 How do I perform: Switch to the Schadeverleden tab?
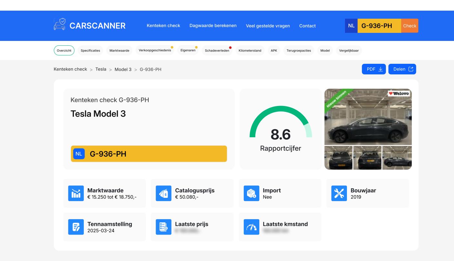click(x=217, y=51)
